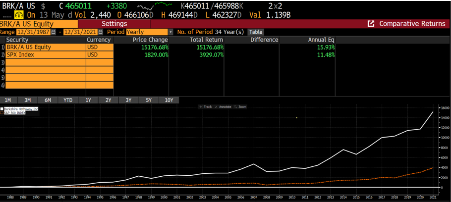451x202 pixels.
Task: Expand the Period dropdown arrow
Action: [171, 32]
